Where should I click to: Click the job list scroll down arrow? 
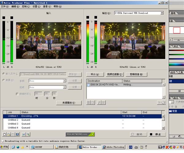pos(163,128)
